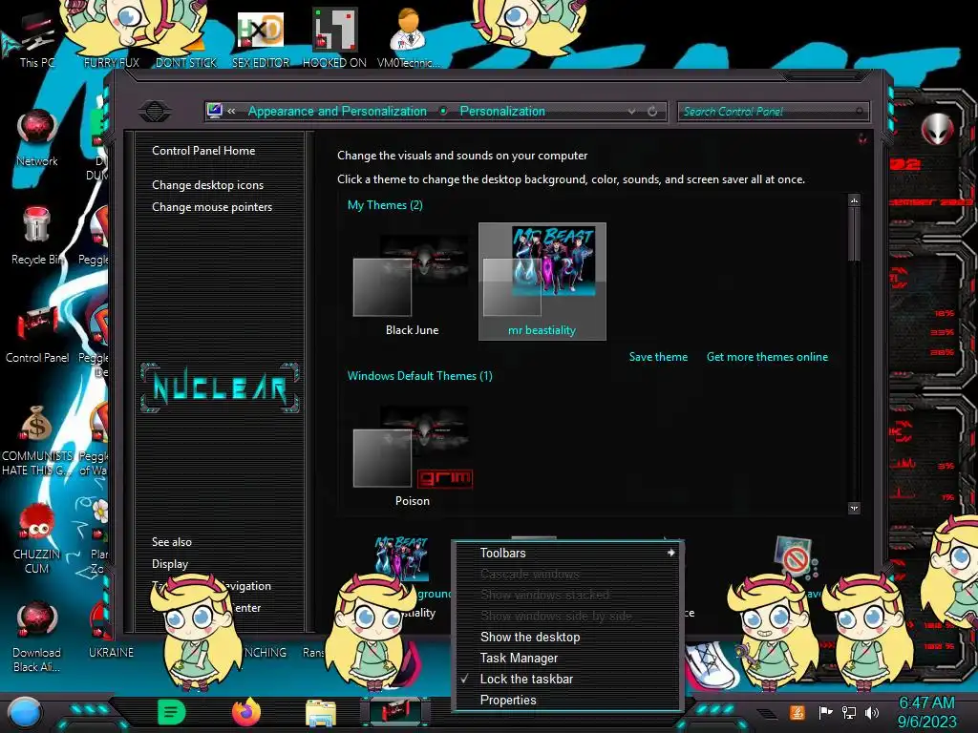The image size is (978, 733).
Task: Click the Appearance and Personalization breadcrumb
Action: [x=337, y=111]
